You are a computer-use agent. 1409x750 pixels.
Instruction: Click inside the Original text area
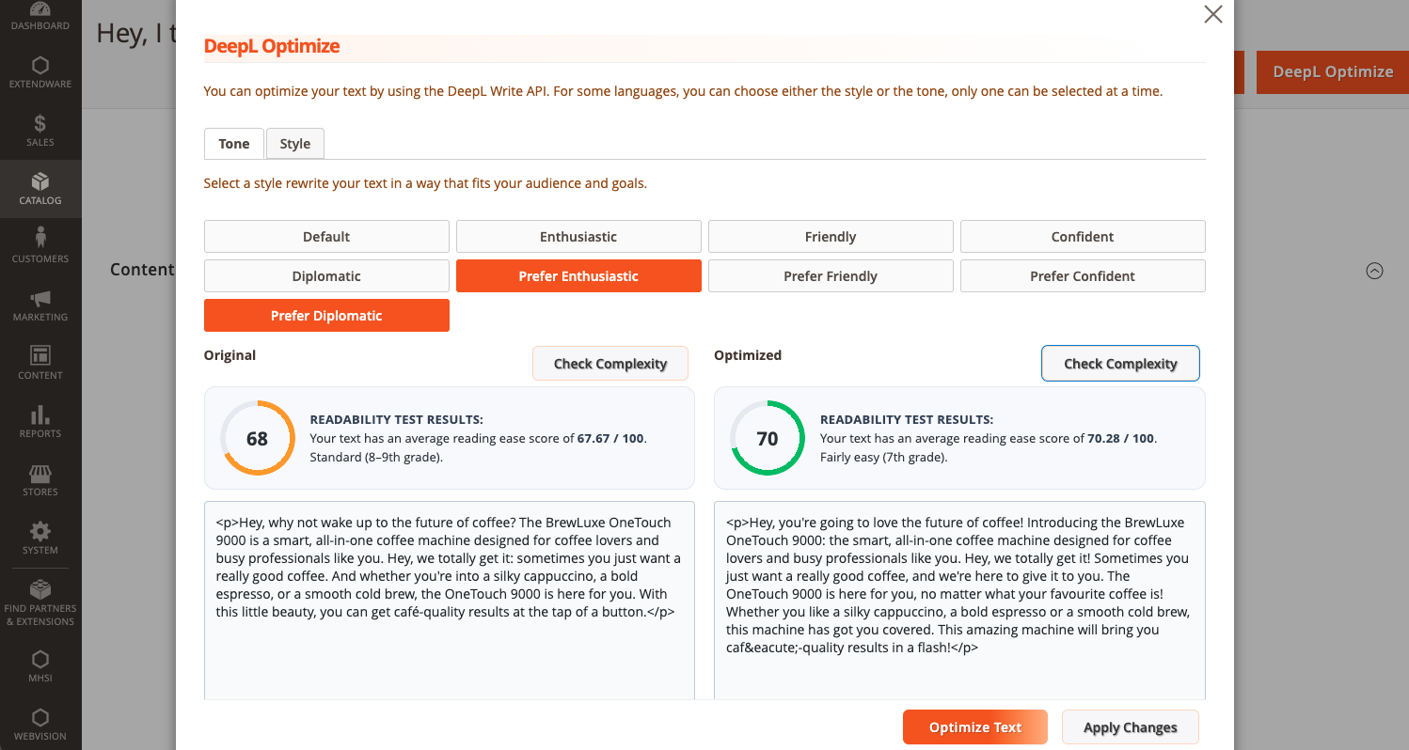tap(450, 648)
